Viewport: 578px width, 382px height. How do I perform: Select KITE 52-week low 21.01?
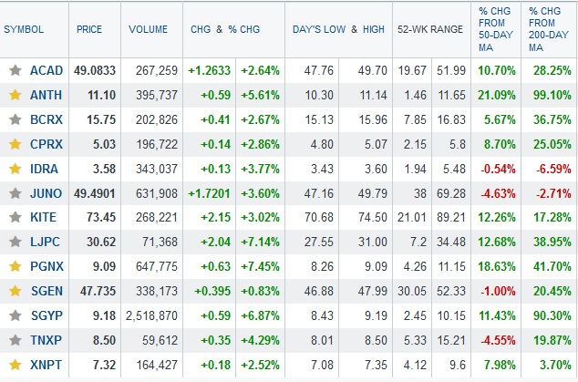point(412,217)
